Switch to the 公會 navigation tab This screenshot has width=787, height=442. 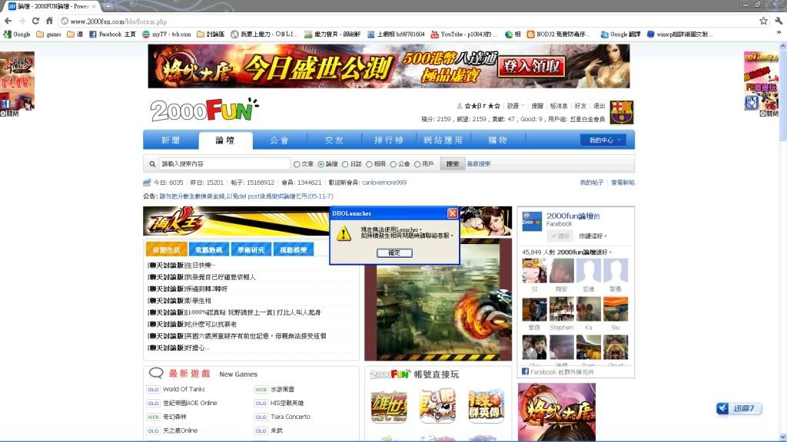click(x=279, y=140)
